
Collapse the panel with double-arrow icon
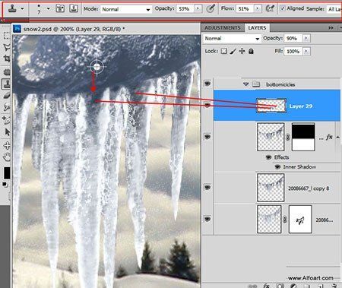pyautogui.click(x=331, y=28)
